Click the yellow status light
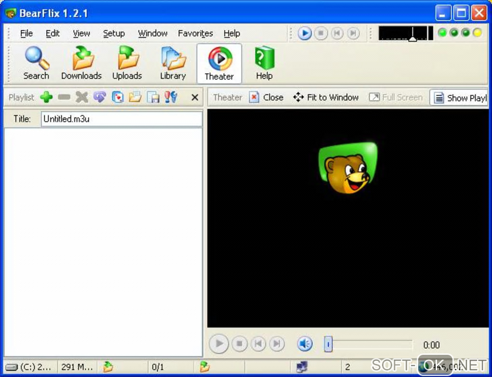Image resolution: width=492 pixels, height=377 pixels. pyautogui.click(x=477, y=33)
